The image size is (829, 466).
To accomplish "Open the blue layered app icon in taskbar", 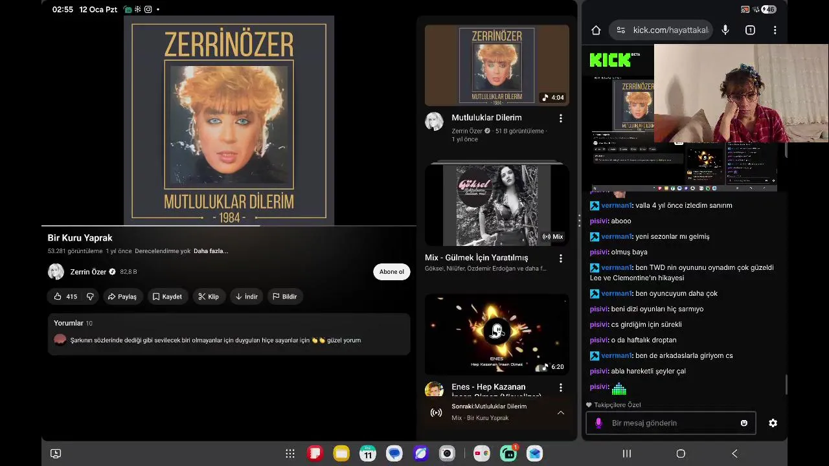I will click(534, 454).
